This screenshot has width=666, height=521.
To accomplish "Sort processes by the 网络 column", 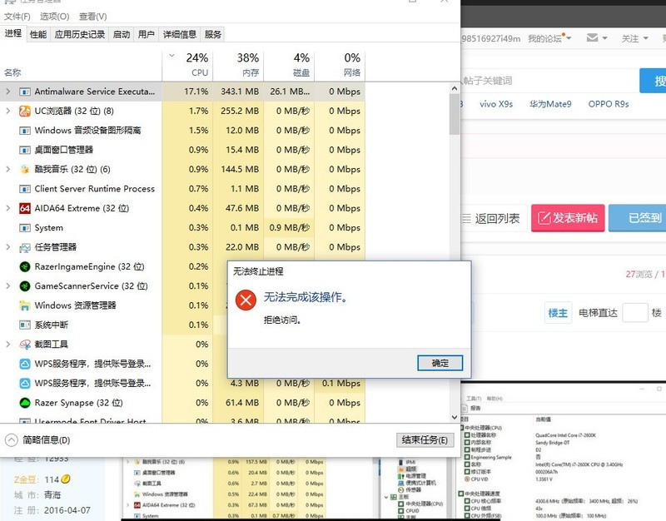I will point(340,66).
